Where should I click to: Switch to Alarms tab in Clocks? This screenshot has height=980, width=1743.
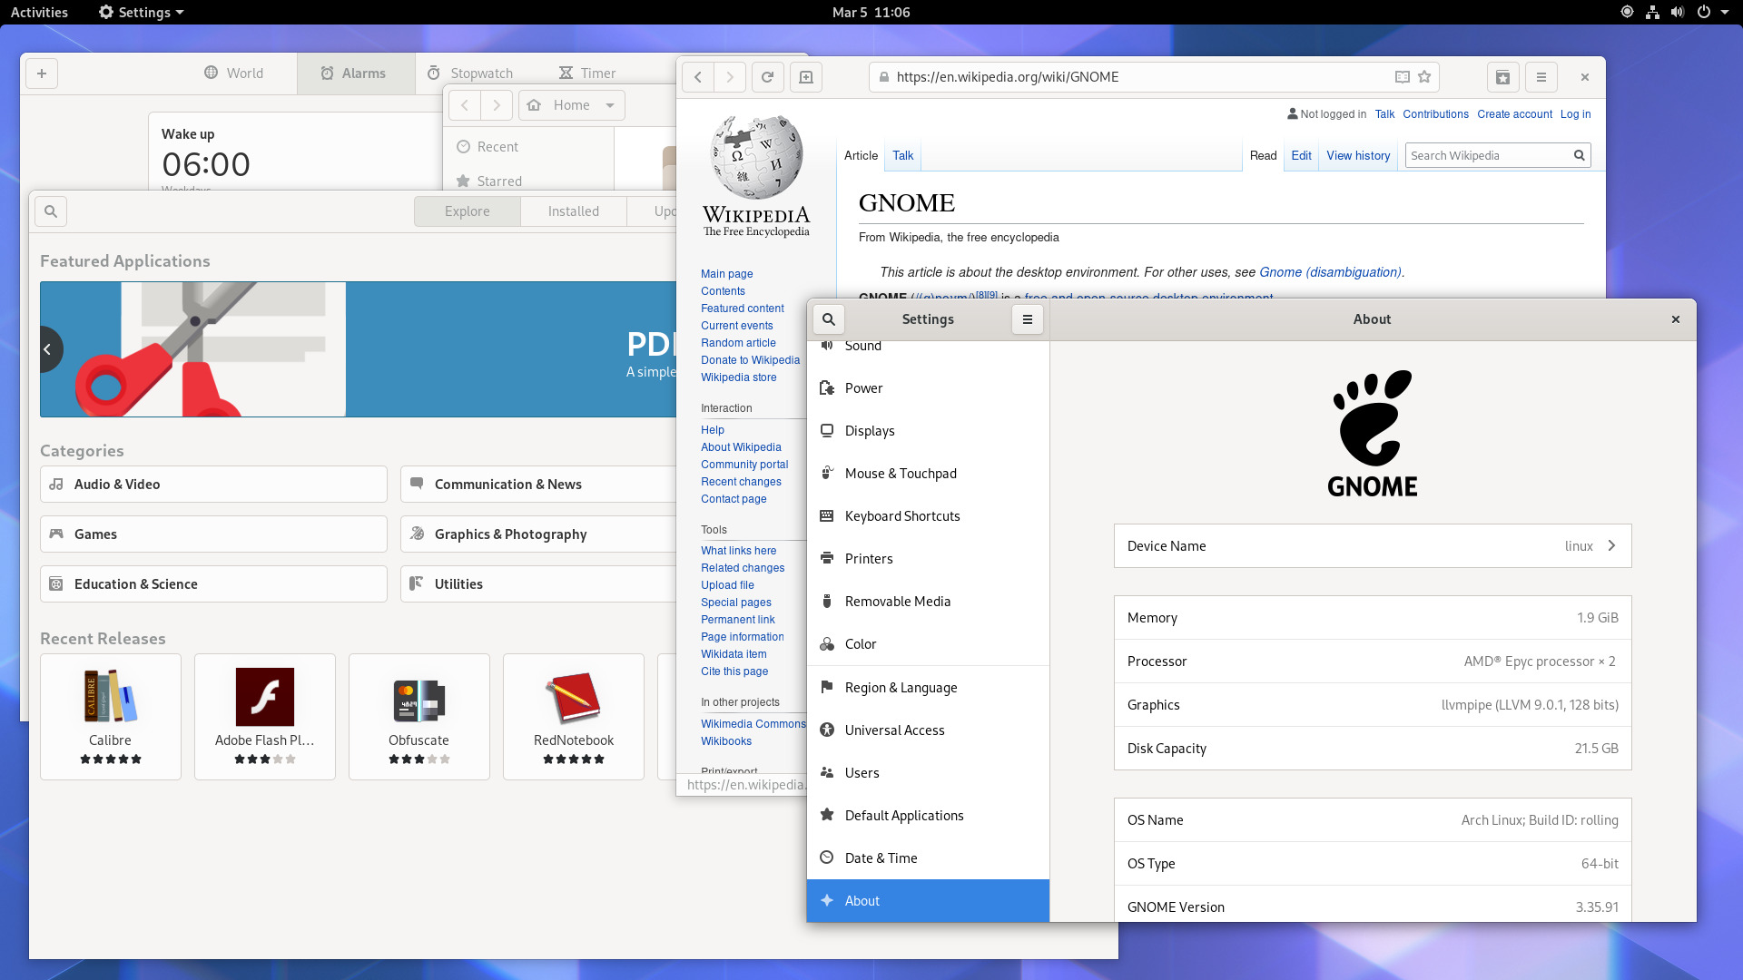click(355, 73)
